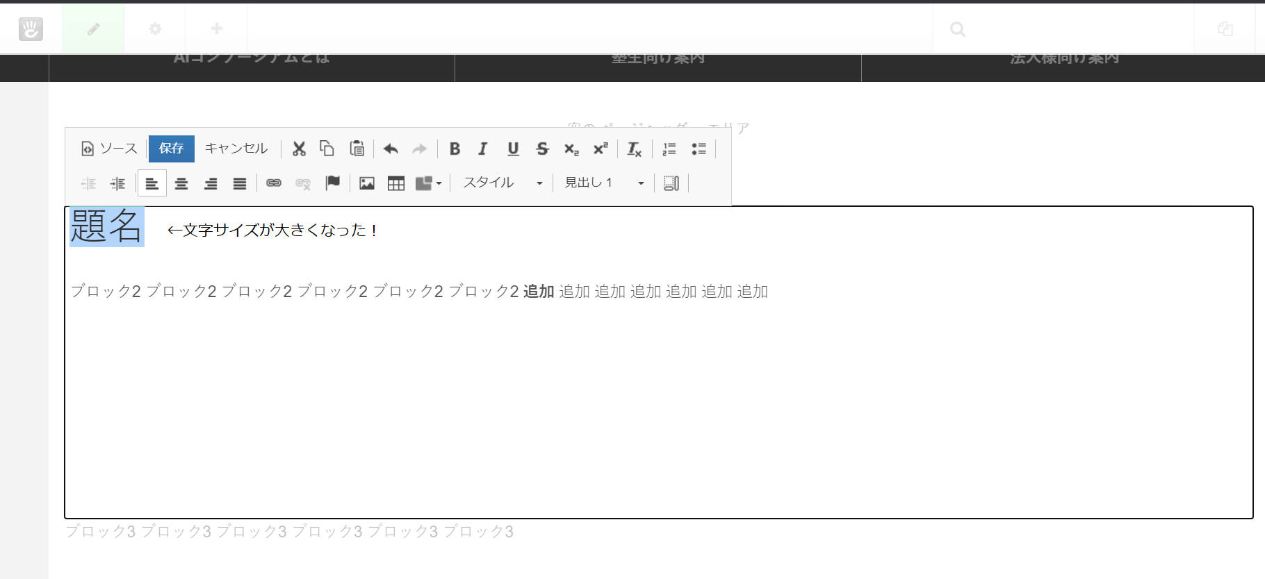Insert a table
Screen dimensions: 1265x579
click(396, 183)
